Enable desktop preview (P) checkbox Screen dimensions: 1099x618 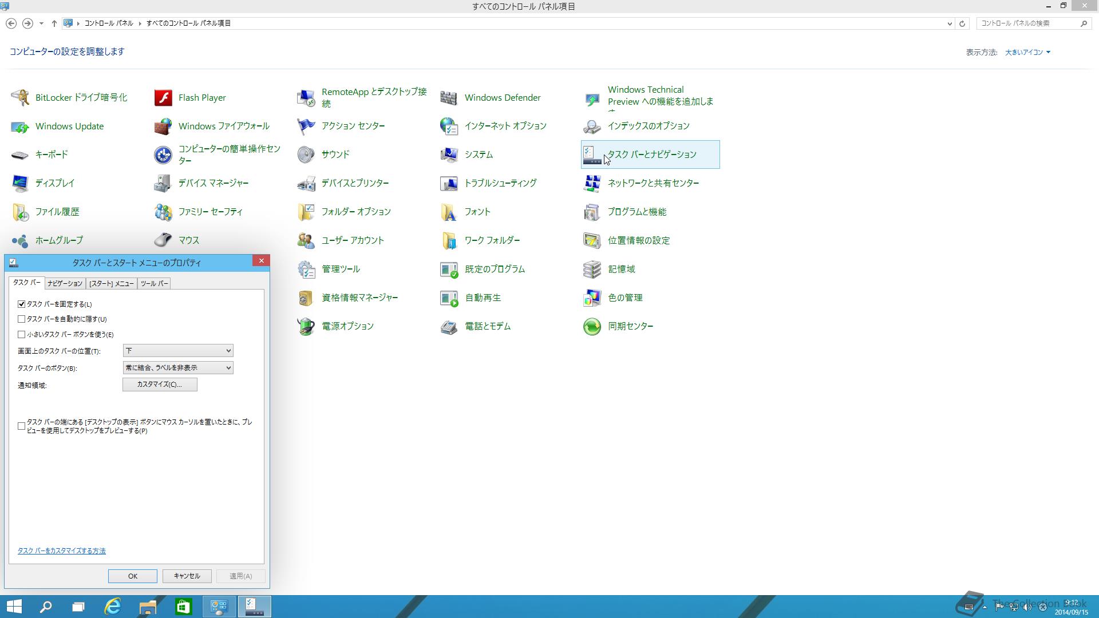click(22, 426)
